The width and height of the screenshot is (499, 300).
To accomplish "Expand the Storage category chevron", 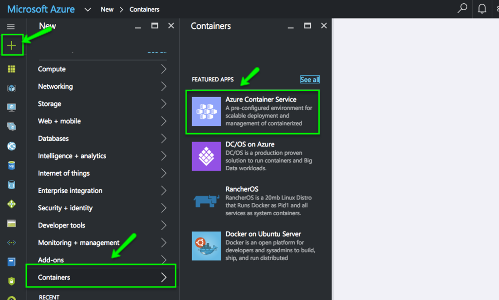I will (164, 104).
